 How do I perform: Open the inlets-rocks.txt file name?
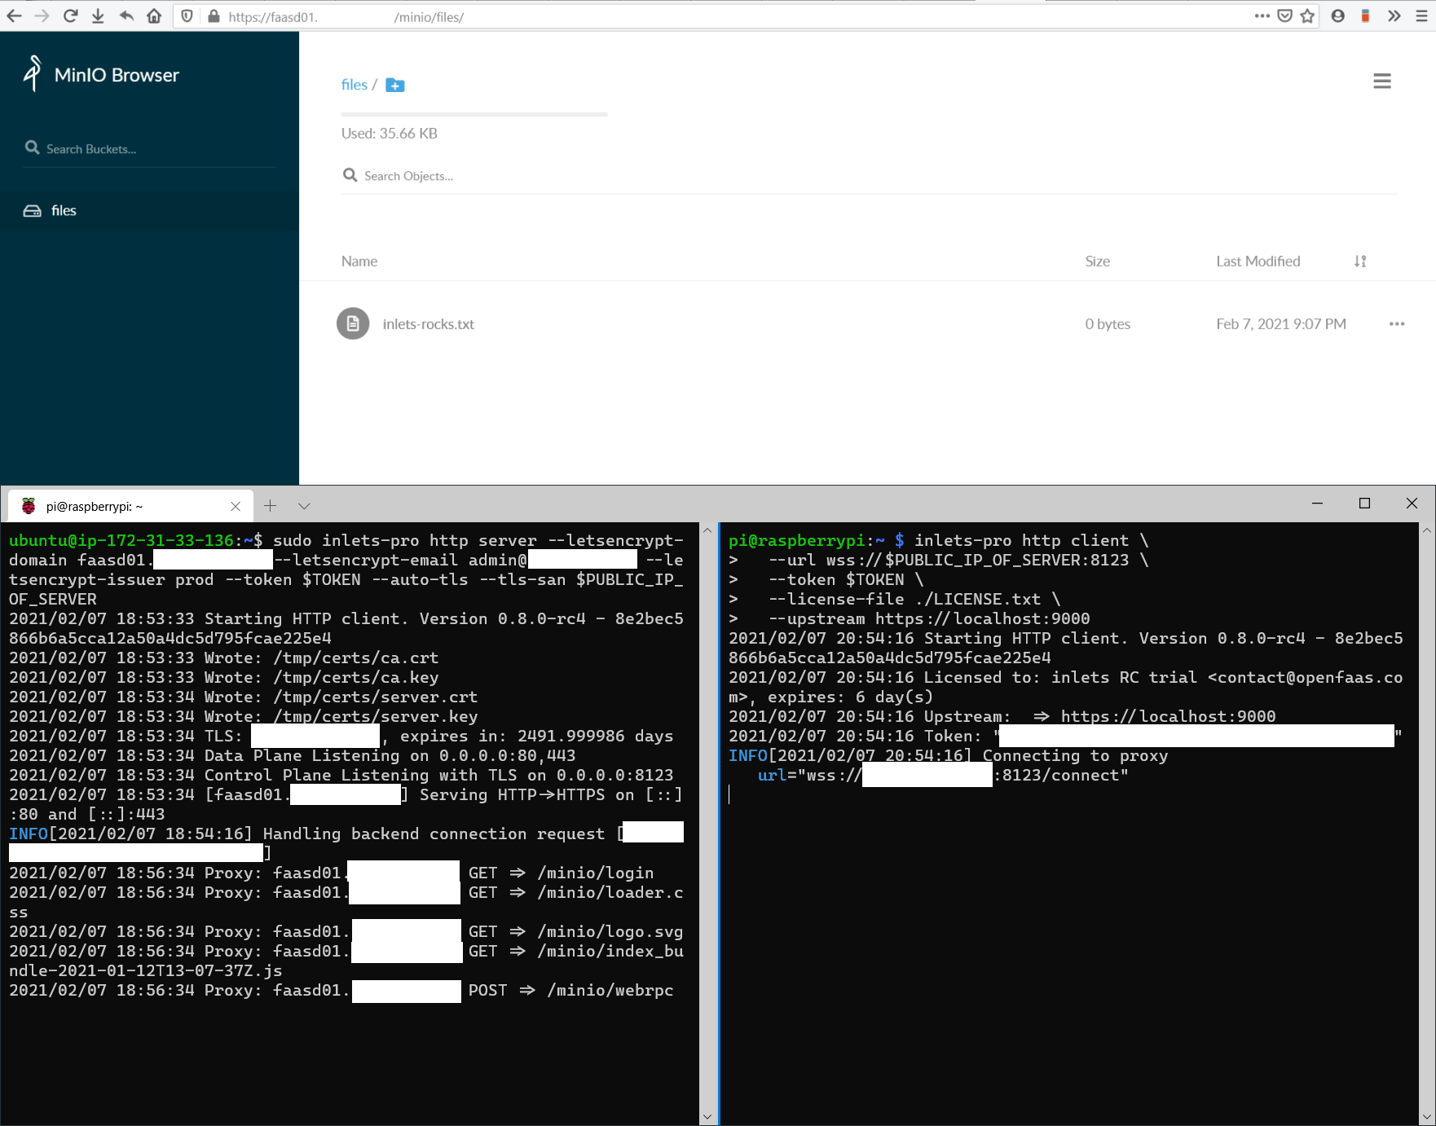[x=429, y=324]
